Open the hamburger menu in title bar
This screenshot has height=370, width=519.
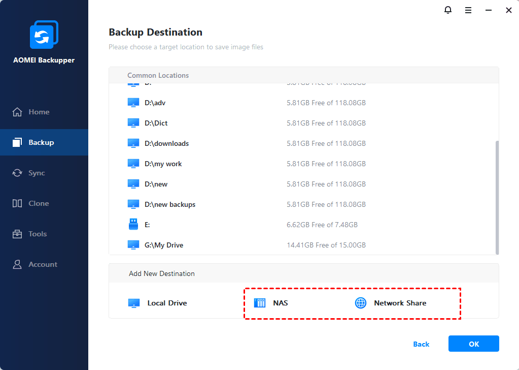click(x=468, y=10)
